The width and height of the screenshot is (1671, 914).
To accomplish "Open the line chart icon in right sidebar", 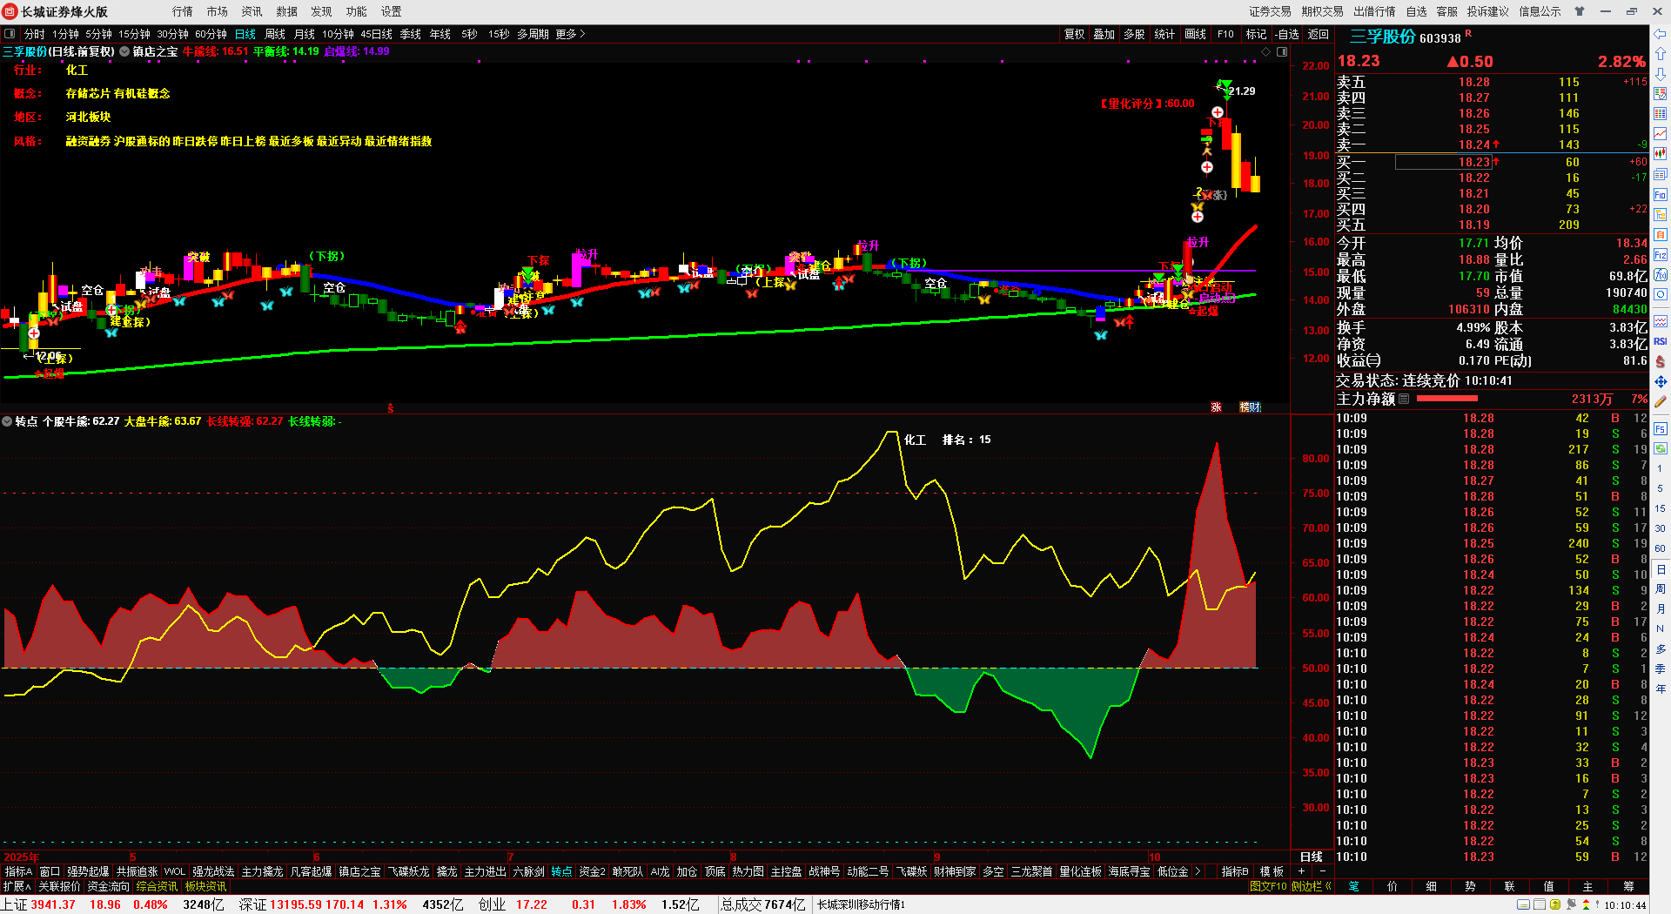I will (1661, 134).
